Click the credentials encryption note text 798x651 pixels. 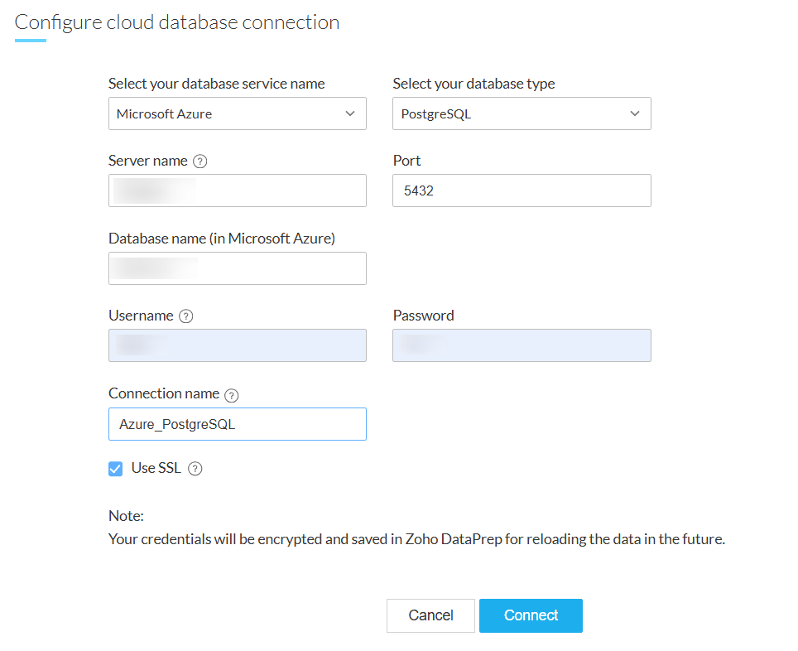point(416,539)
